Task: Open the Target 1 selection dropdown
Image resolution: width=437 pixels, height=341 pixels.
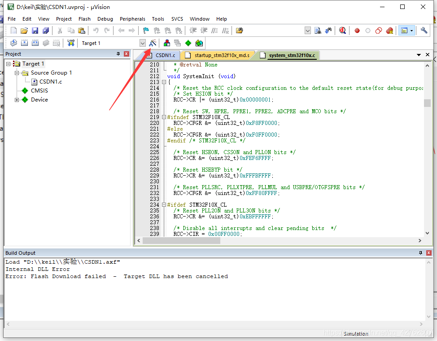Action: (x=143, y=43)
